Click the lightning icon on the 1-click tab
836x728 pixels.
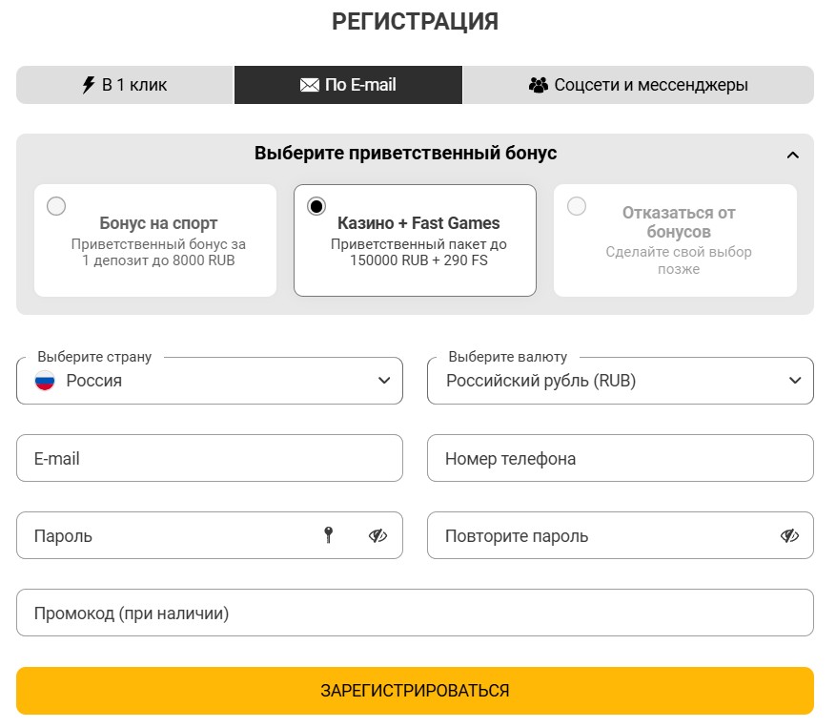(87, 84)
